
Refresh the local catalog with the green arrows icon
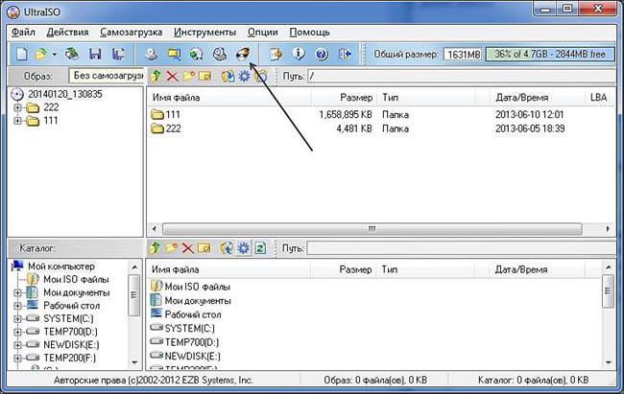[x=260, y=248]
